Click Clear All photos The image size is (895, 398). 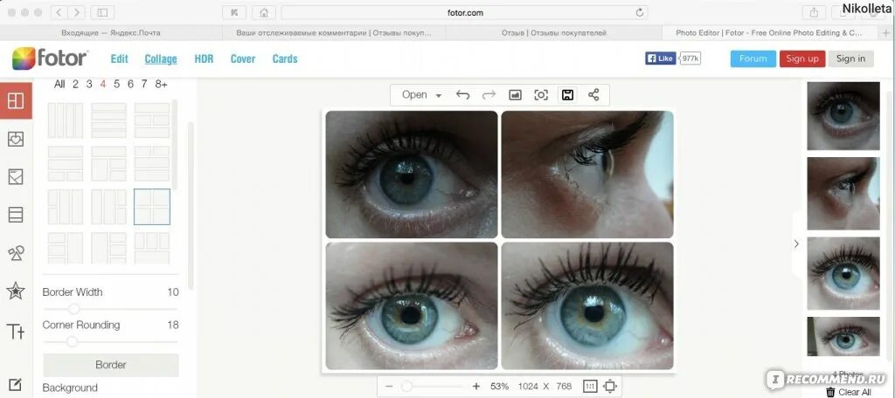tap(855, 392)
